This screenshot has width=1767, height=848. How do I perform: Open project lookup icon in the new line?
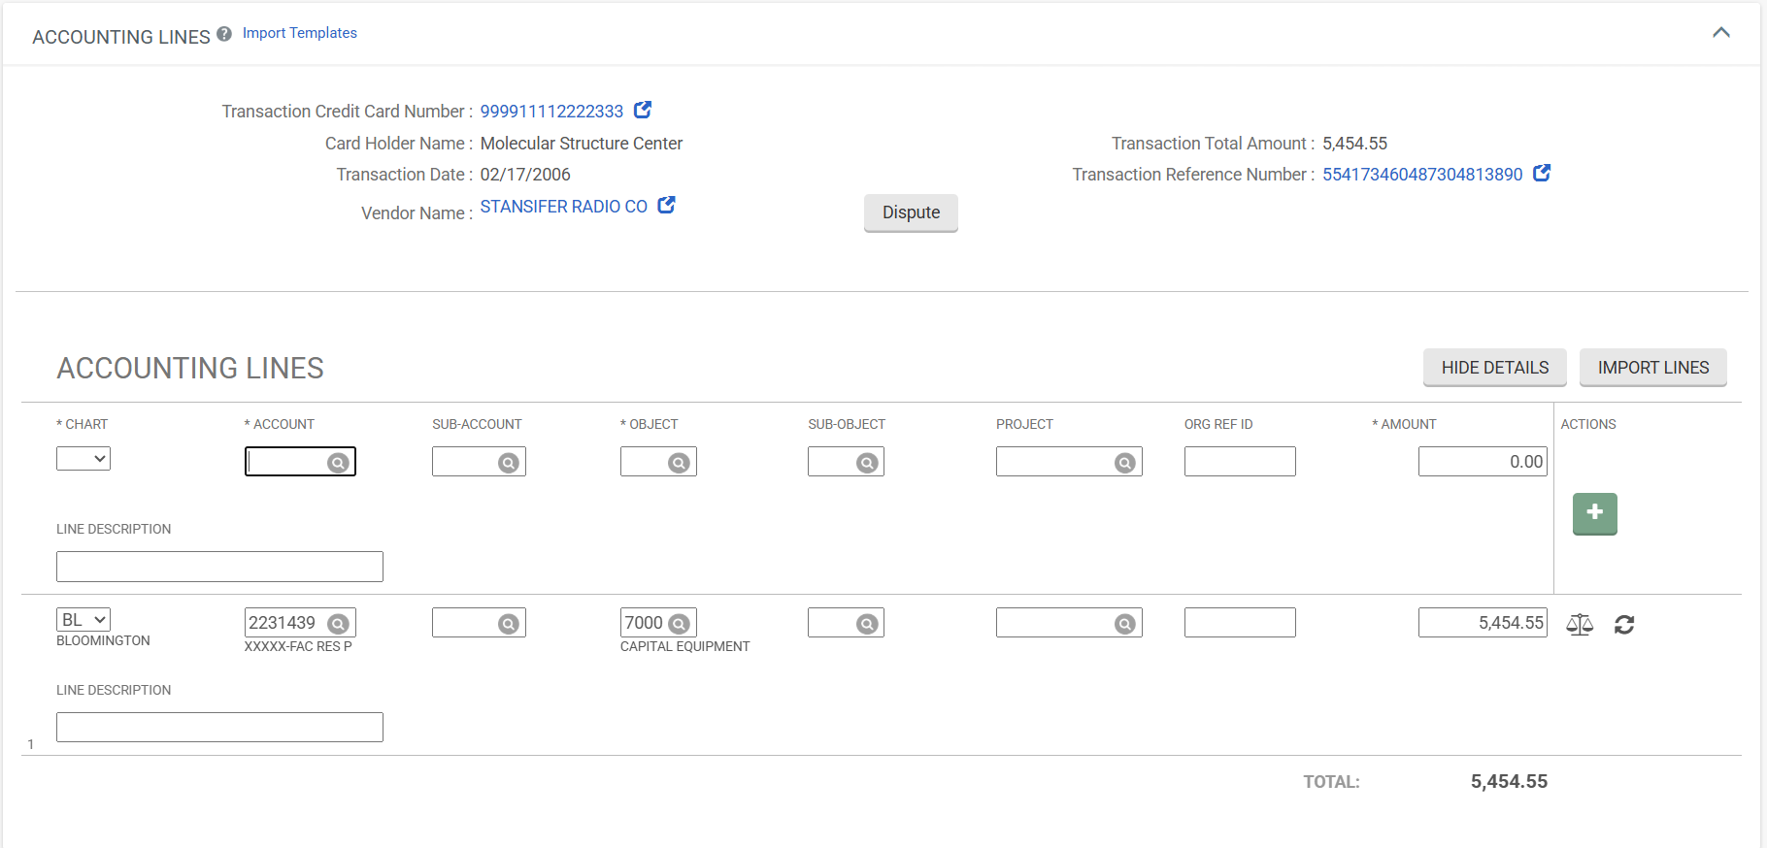(1124, 463)
